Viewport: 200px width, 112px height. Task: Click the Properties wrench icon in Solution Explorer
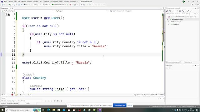188,11
